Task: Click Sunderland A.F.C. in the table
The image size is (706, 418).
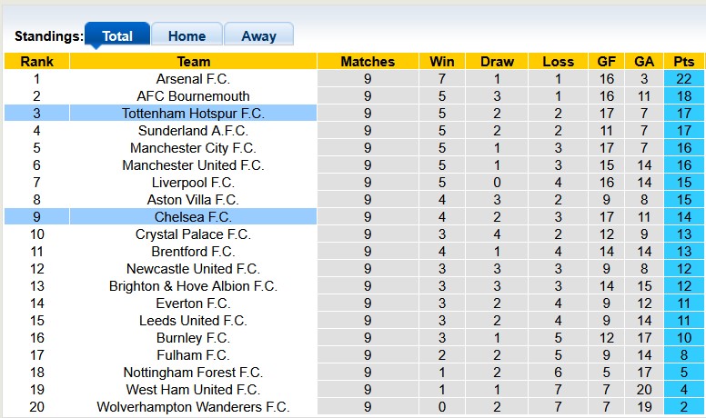Action: pyautogui.click(x=193, y=131)
